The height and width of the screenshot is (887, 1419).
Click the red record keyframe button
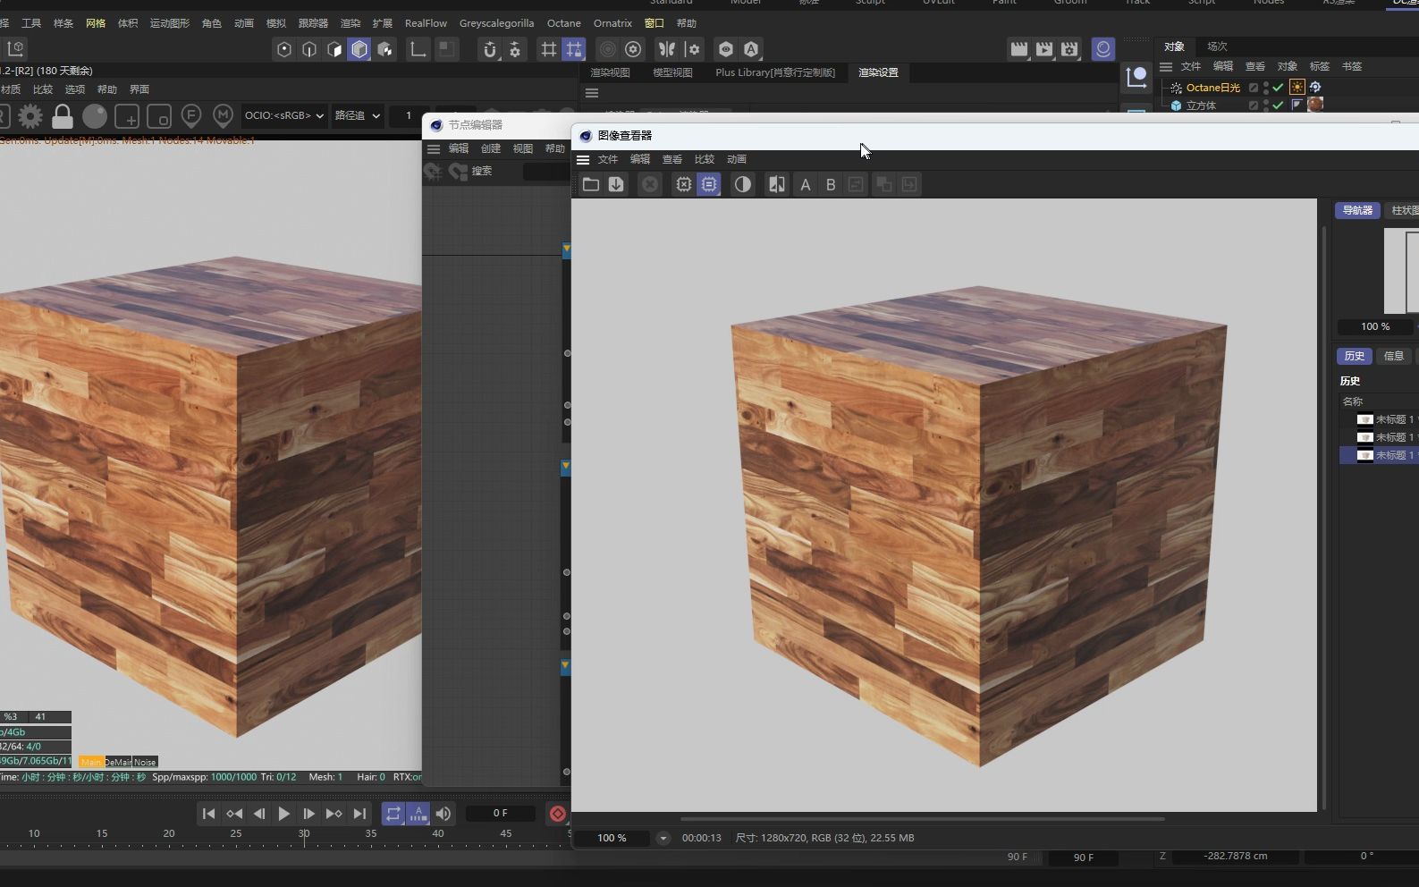coord(558,814)
